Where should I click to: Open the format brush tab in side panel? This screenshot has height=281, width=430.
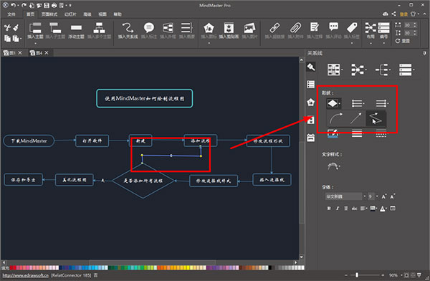click(x=311, y=67)
